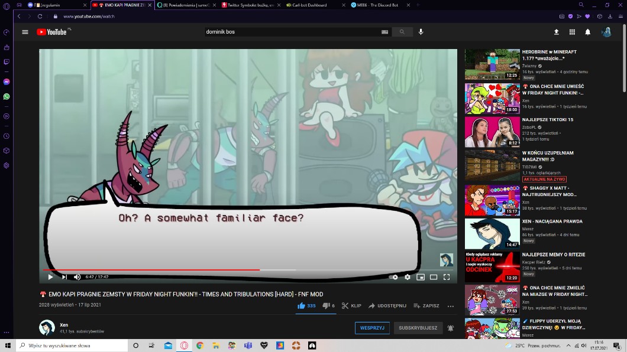Screen dimensions: 627x352
Task: Toggle theater mode in the player
Action: coord(434,277)
